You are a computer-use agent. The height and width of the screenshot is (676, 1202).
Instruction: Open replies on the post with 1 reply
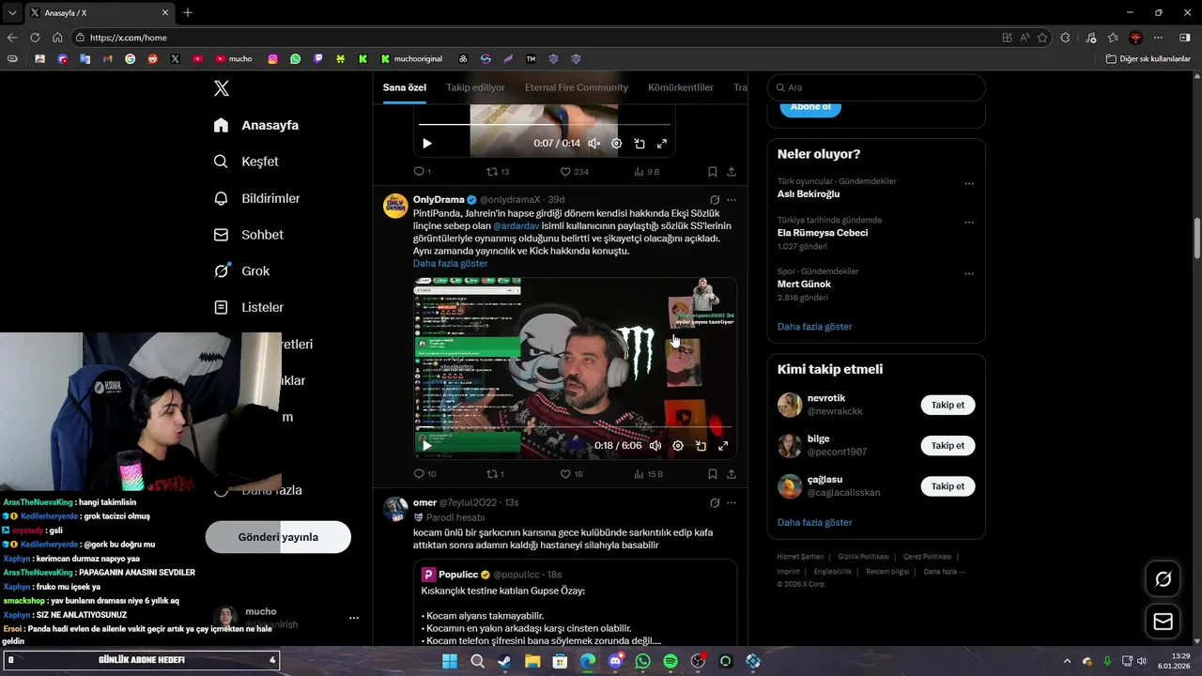pos(423,172)
